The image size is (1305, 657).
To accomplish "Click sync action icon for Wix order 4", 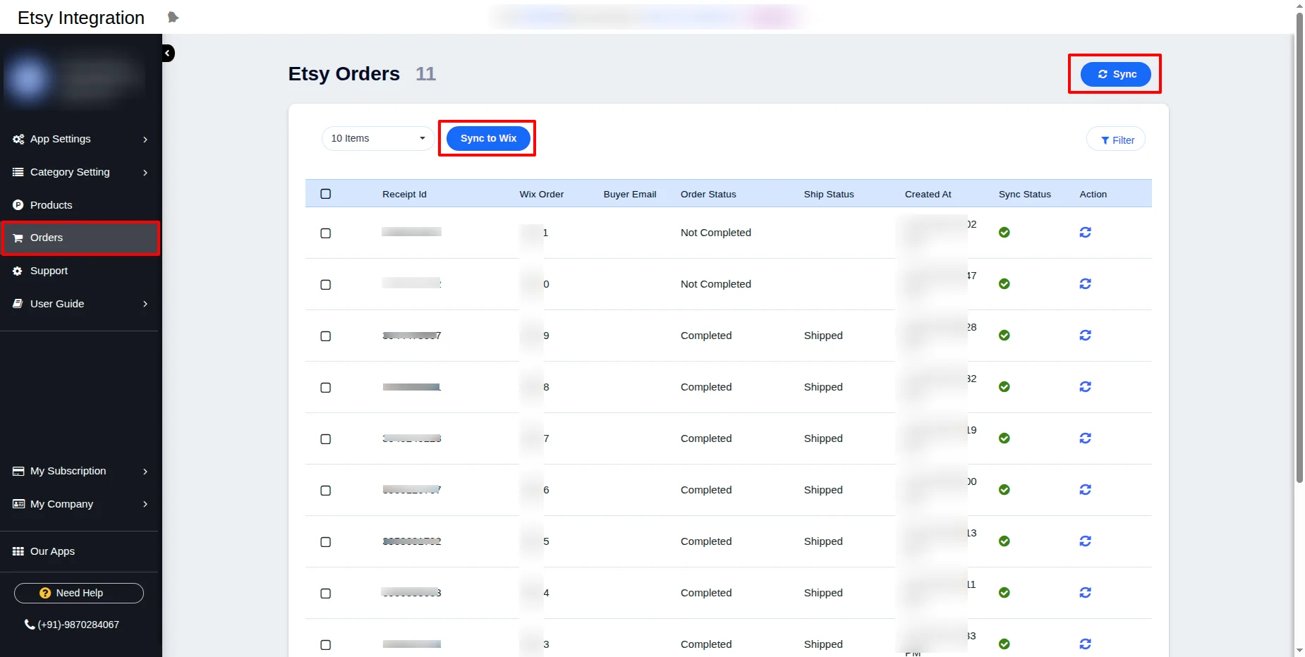I will point(1085,593).
